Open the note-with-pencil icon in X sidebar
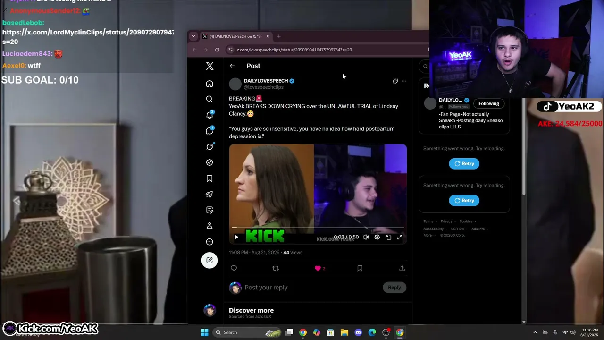Viewport: 604px width, 340px height. click(x=210, y=210)
